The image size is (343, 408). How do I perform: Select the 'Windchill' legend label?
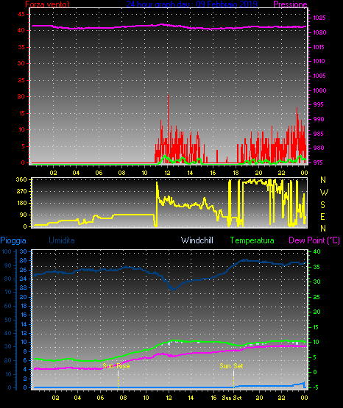pos(197,240)
